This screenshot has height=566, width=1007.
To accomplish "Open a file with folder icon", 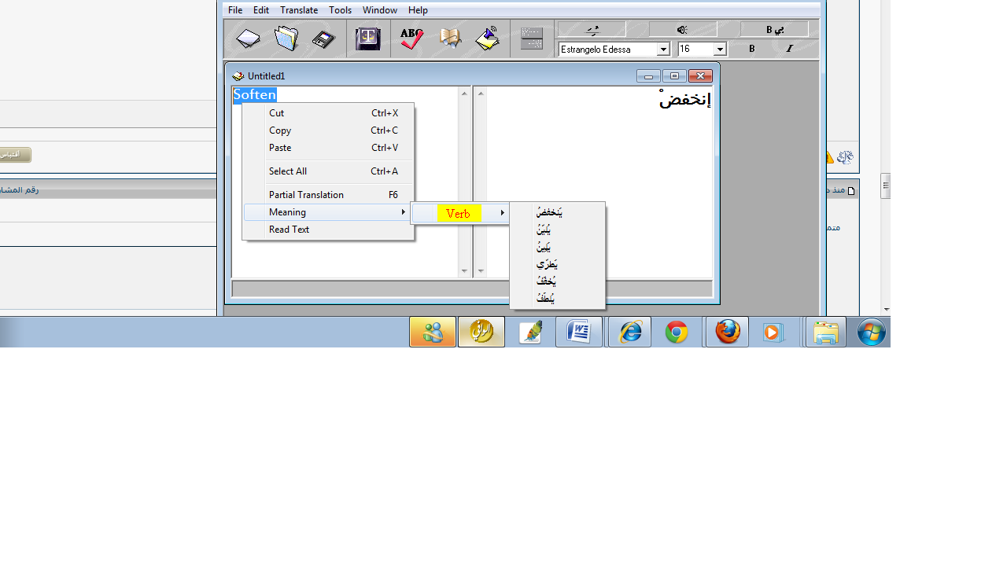I will tap(286, 39).
